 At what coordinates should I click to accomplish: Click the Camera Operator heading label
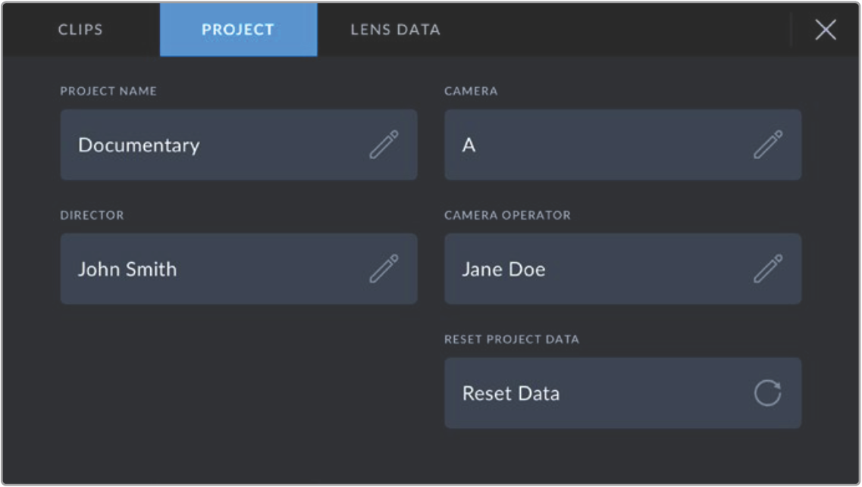coord(507,215)
